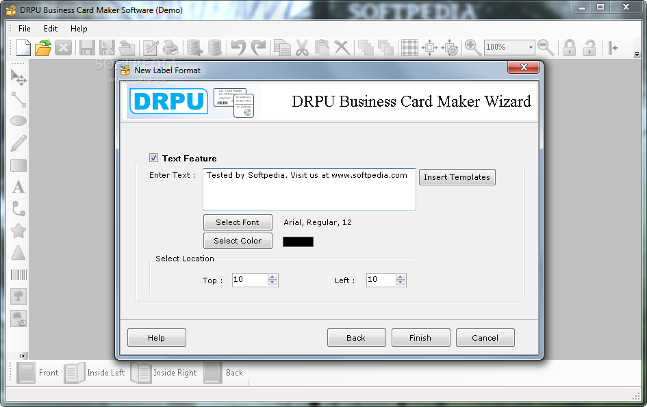647x407 pixels.
Task: Click the printer icon in toolbar
Action: [x=170, y=47]
